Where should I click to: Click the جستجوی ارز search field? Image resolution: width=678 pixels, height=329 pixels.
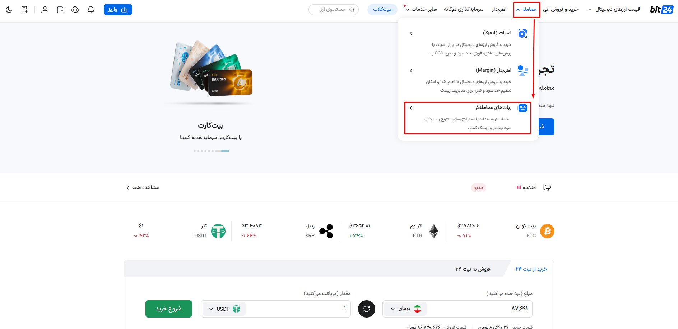pyautogui.click(x=333, y=10)
